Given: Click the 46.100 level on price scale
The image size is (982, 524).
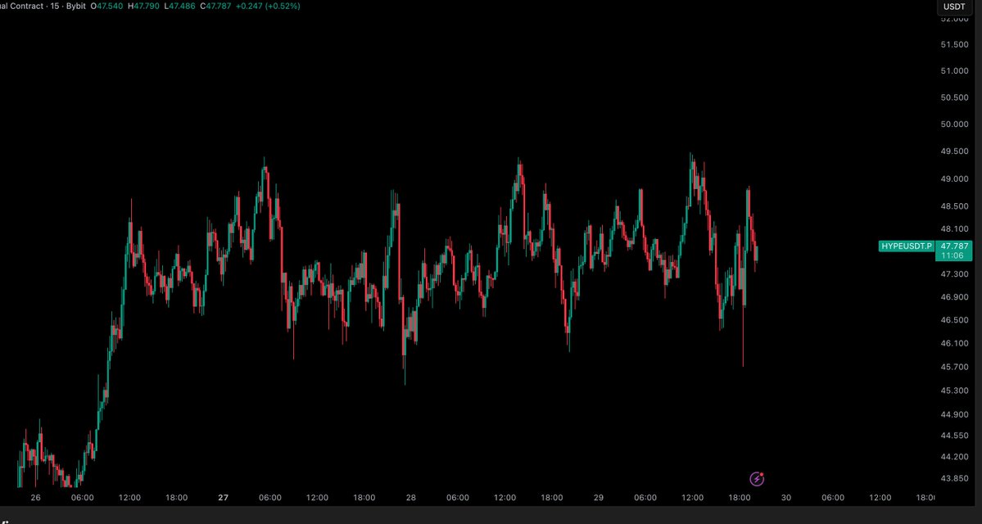Looking at the screenshot, I should [954, 344].
